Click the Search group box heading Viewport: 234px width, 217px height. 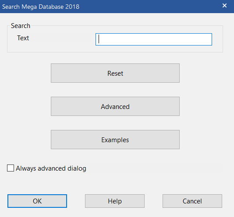coord(21,26)
